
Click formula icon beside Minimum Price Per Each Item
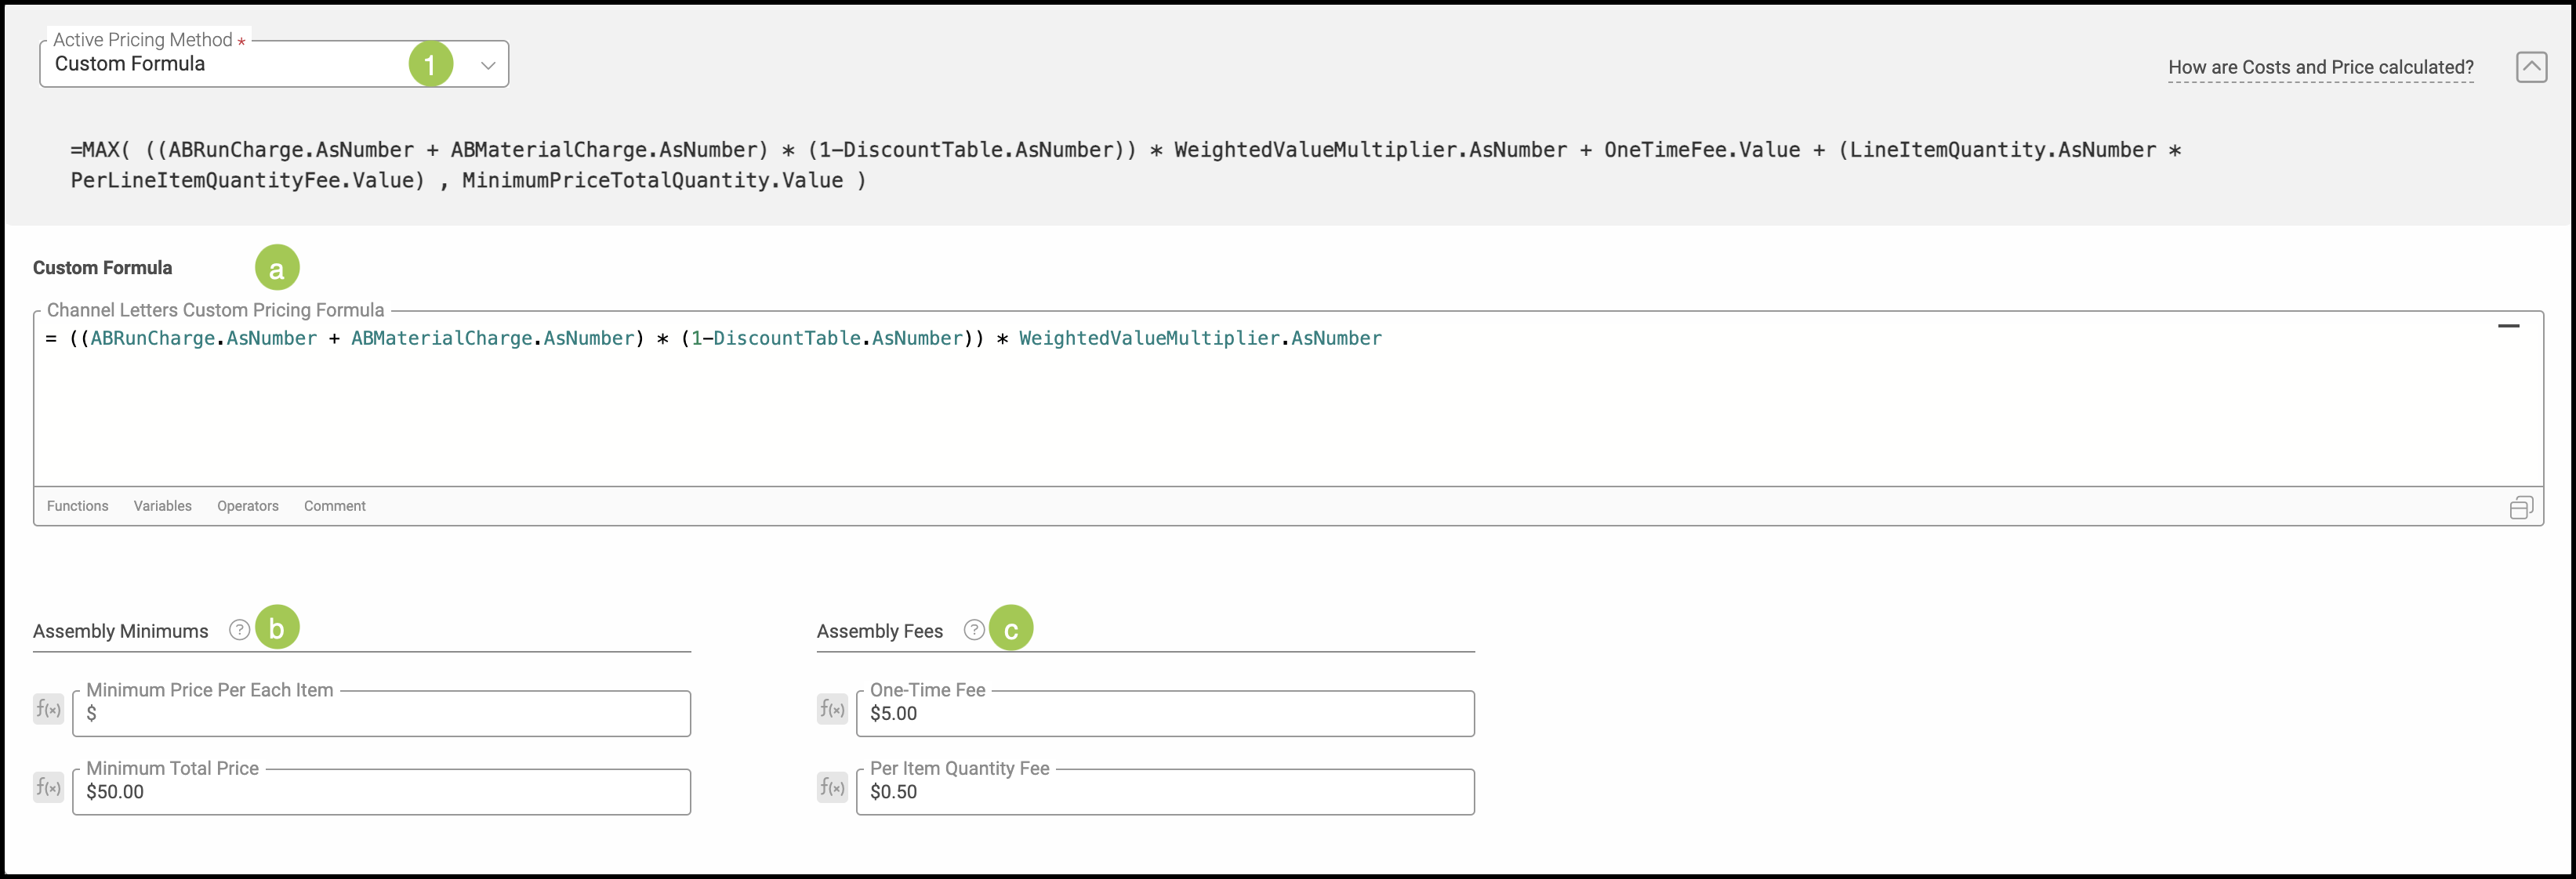coord(48,709)
